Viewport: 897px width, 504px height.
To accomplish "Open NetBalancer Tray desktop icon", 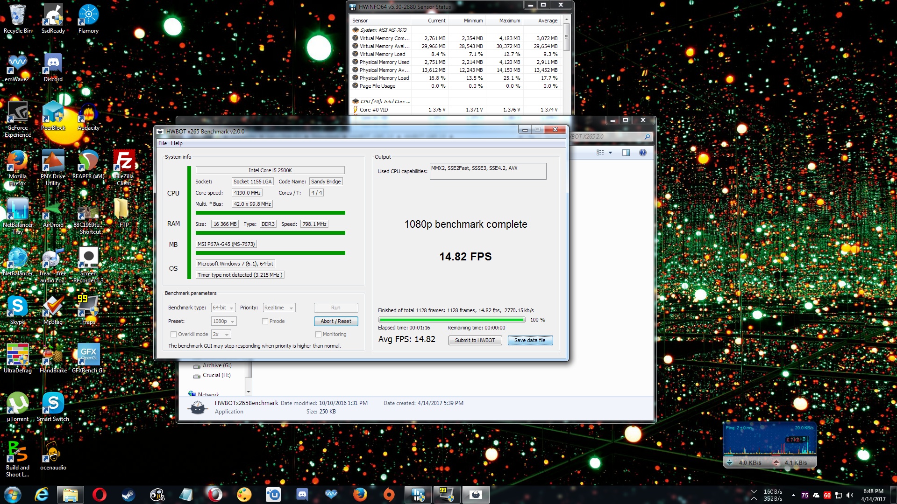I will 18,217.
